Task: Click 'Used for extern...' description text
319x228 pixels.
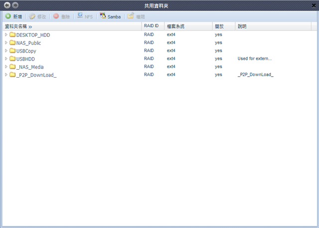Action: tap(255, 59)
